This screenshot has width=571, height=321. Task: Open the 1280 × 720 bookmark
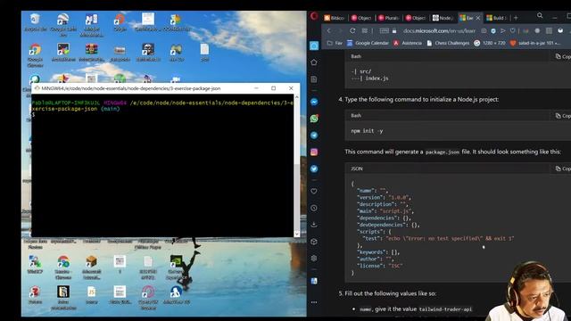tap(490, 43)
